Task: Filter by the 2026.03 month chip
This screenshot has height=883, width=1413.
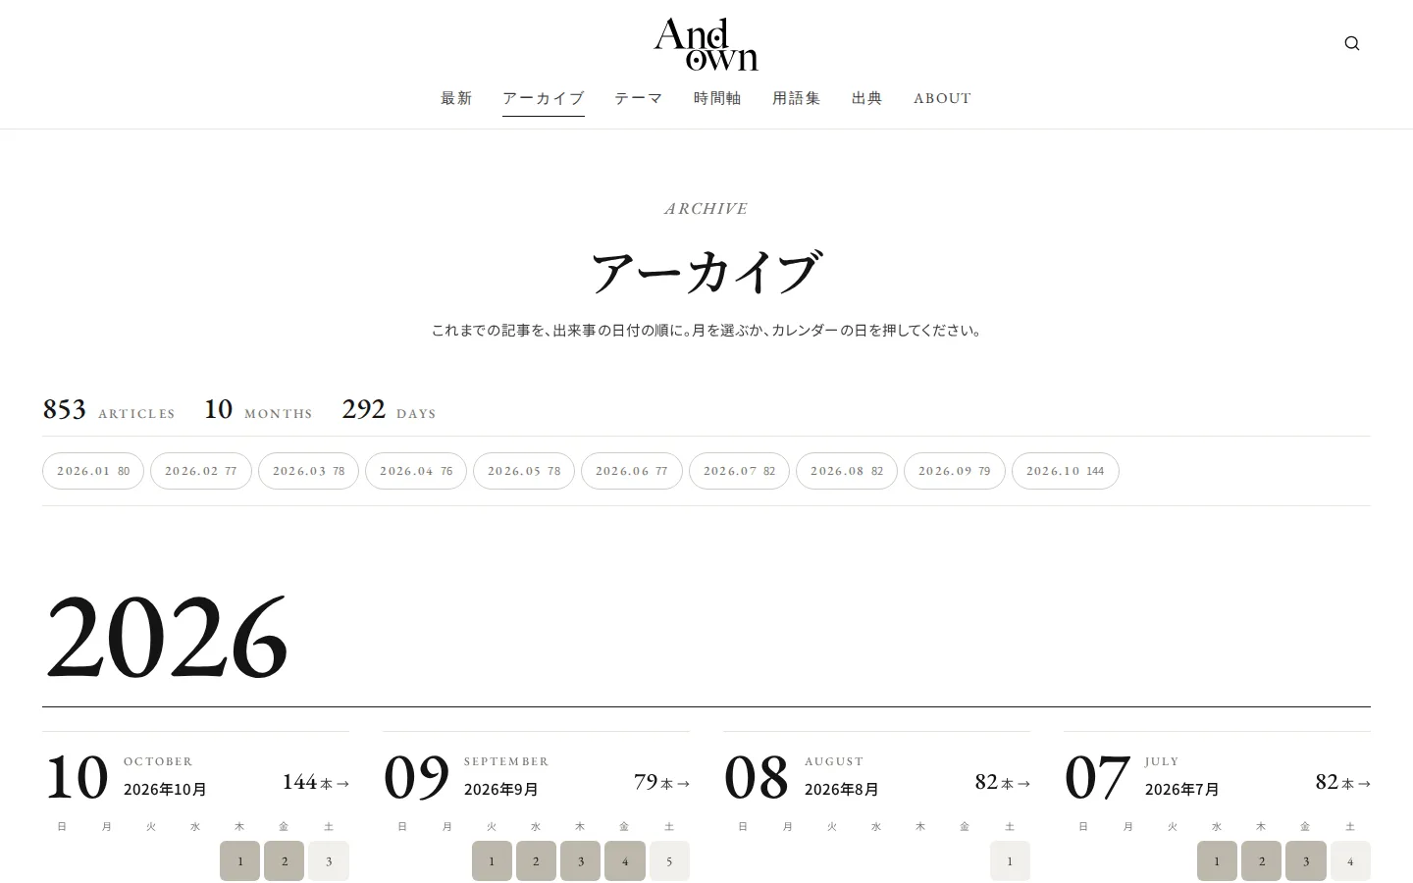Action: point(309,471)
